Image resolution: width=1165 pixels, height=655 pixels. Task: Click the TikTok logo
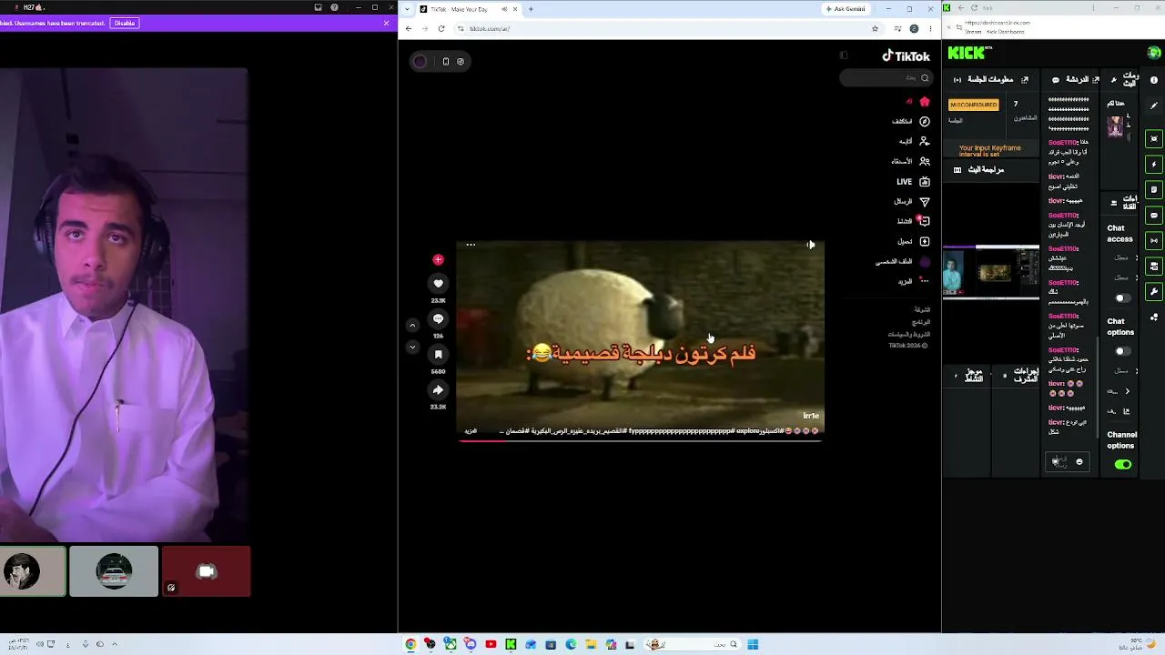(906, 56)
